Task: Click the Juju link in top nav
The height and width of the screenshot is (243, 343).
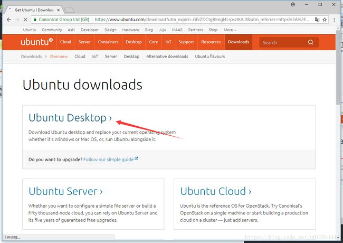Action: coord(163,30)
